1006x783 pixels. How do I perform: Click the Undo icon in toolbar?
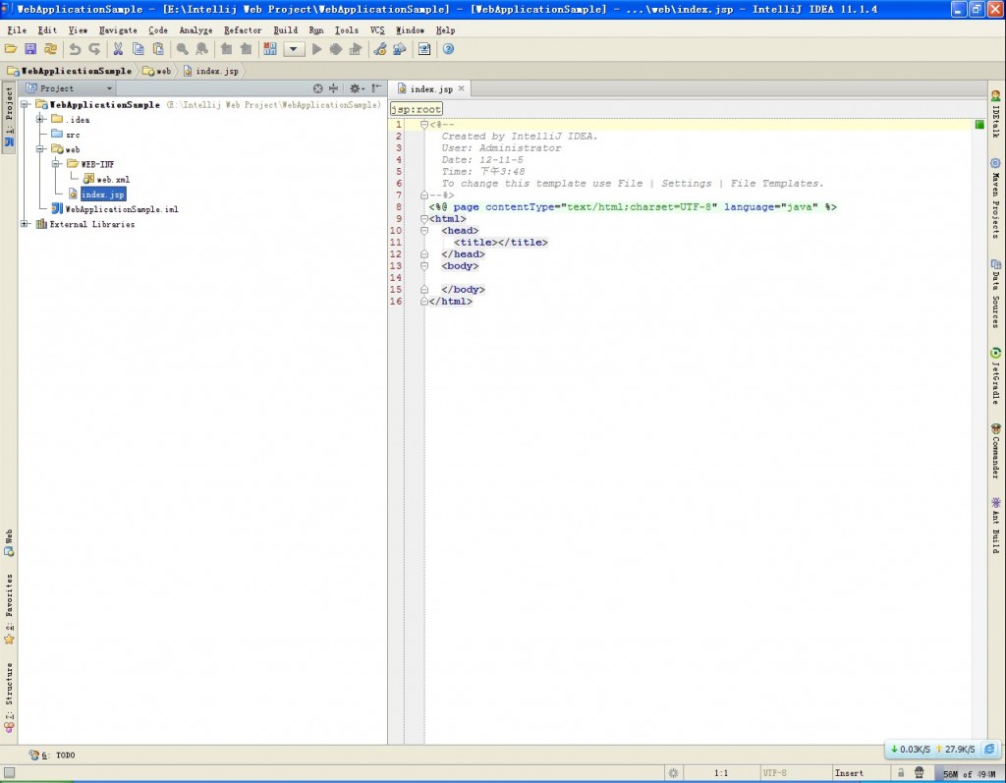[75, 49]
